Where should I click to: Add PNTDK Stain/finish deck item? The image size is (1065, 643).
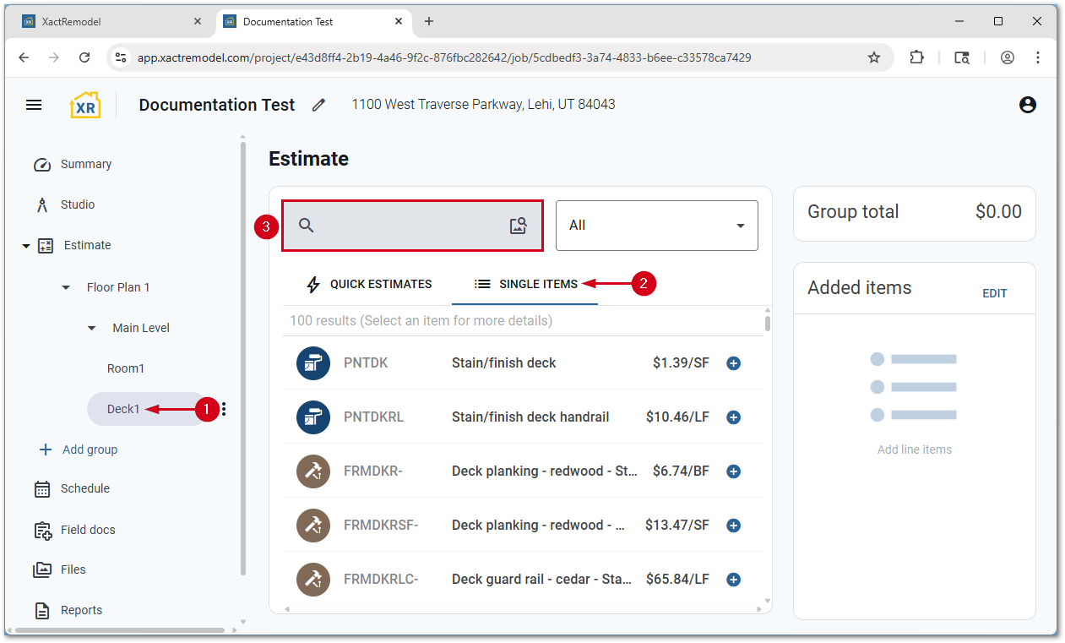[733, 362]
